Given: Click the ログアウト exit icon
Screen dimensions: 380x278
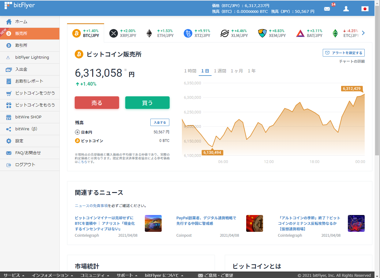Looking at the screenshot, I should pos(9,165).
